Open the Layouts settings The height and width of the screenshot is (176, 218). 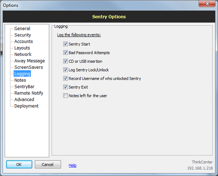22,48
